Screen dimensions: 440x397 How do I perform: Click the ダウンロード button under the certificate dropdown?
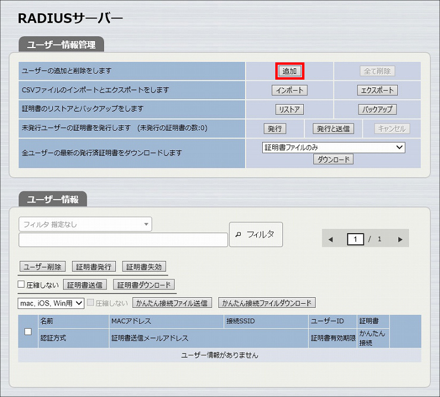point(333,159)
